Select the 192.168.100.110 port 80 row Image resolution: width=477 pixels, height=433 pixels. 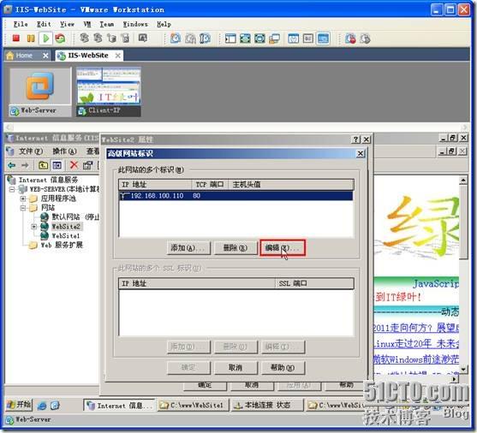(236, 195)
